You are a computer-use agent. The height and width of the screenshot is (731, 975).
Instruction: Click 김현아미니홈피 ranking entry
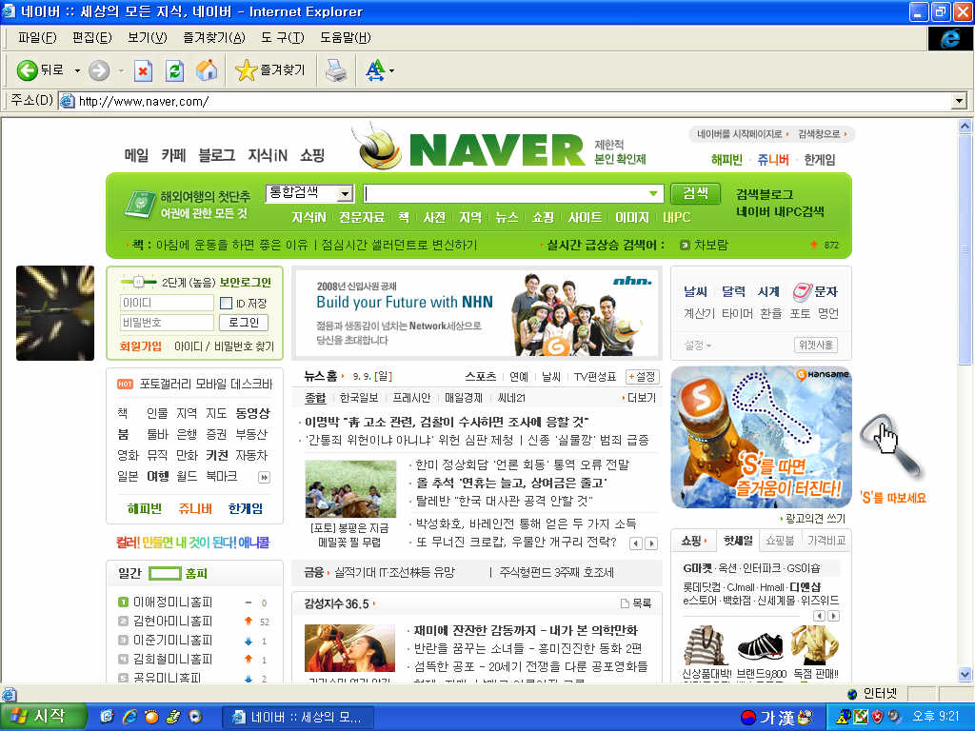[173, 621]
